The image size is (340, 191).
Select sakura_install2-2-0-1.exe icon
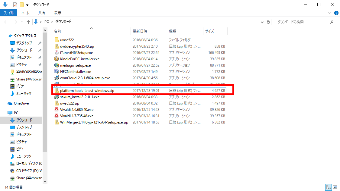tap(57, 97)
